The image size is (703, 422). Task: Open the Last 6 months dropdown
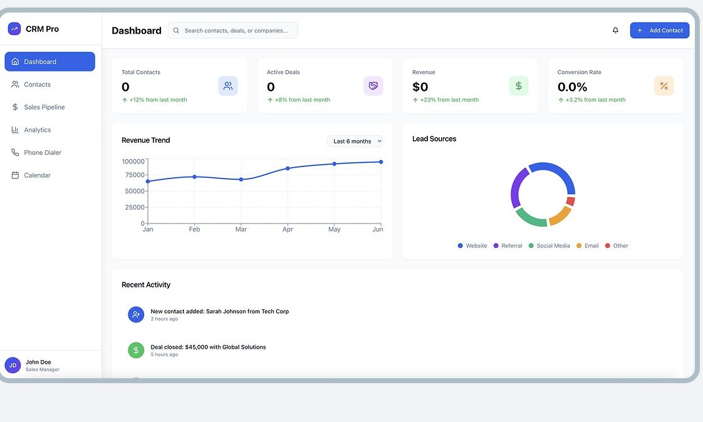point(355,141)
